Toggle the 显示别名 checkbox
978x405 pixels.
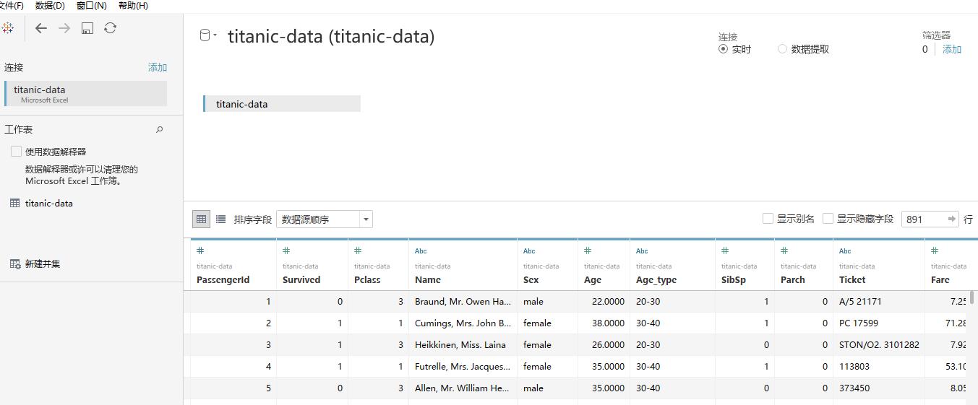768,218
